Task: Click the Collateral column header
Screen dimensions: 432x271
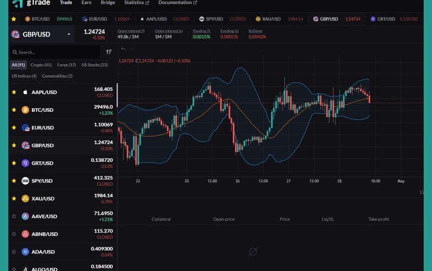Action: pos(161,219)
